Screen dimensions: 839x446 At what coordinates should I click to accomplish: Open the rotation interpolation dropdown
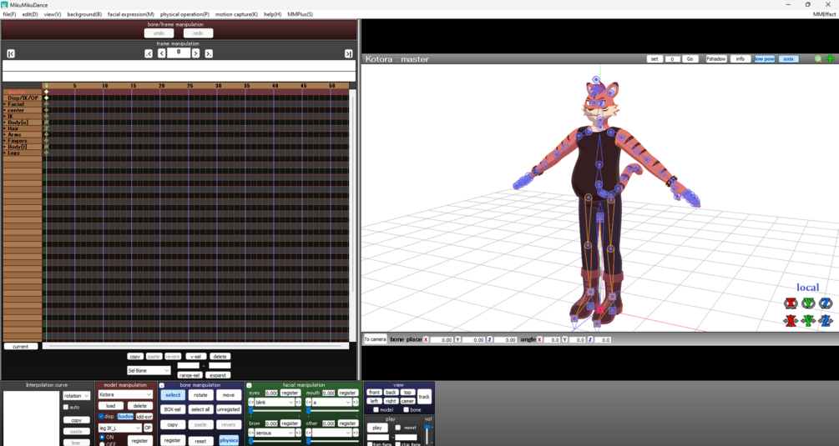click(x=77, y=396)
